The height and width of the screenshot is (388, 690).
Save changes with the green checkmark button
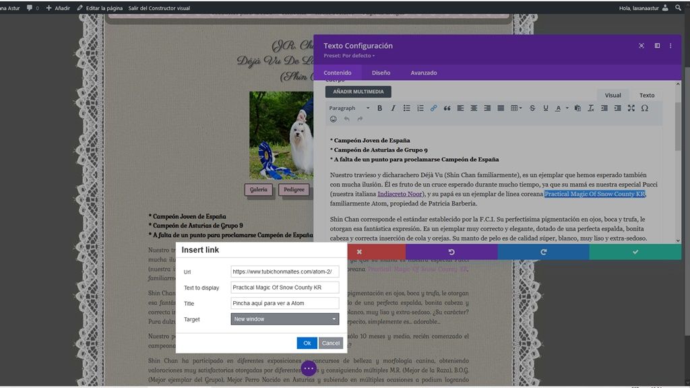click(x=635, y=252)
